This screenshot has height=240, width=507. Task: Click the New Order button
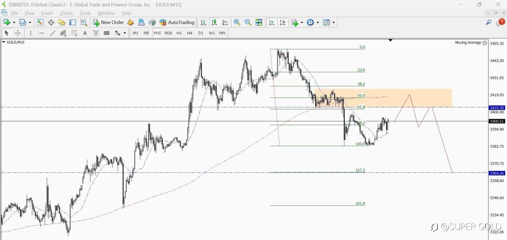(108, 22)
